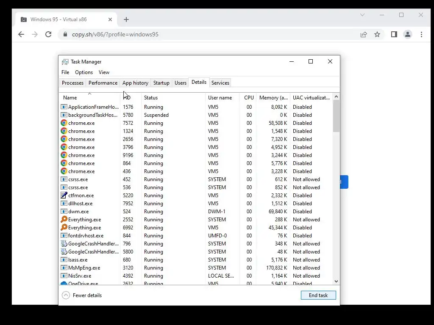Click GoogleCrashHandler icon with PID 5800
Viewport: 434px width, 325px height.
point(64,251)
